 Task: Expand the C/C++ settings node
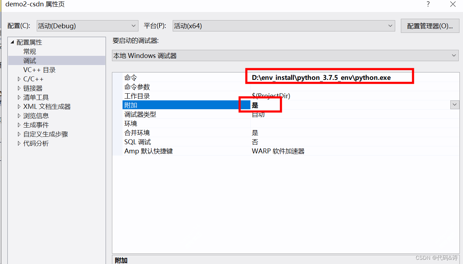click(18, 79)
